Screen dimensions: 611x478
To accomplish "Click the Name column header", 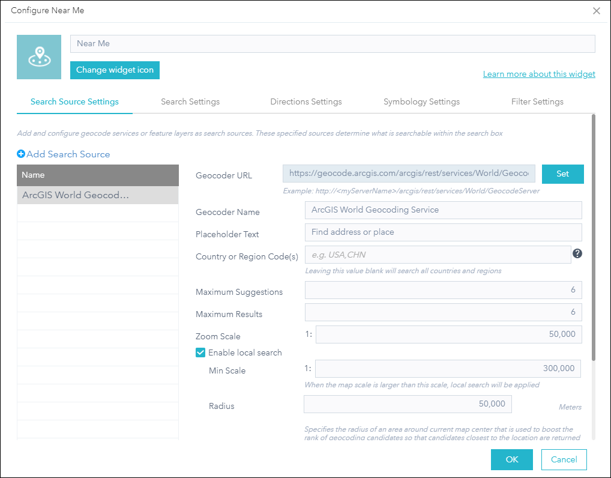I will click(98, 175).
